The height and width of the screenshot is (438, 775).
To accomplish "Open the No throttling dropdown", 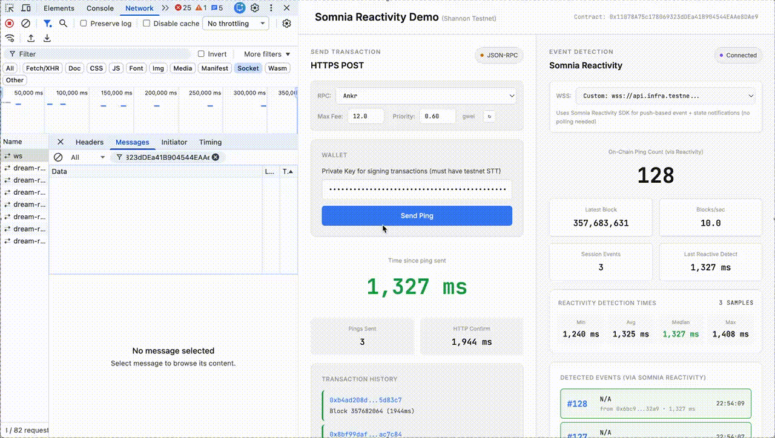I will tap(236, 23).
